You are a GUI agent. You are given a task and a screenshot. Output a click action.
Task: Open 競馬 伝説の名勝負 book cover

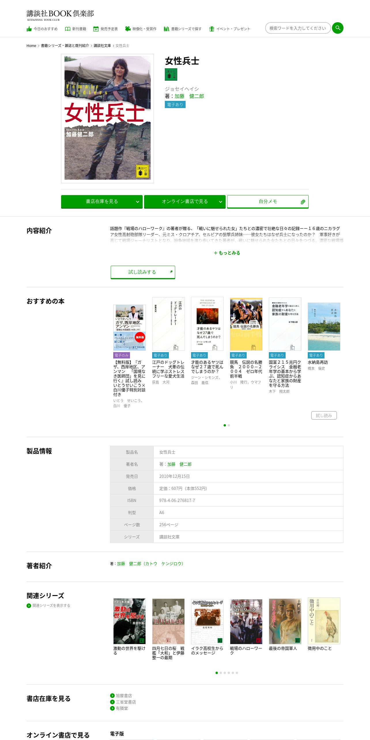[x=246, y=324]
